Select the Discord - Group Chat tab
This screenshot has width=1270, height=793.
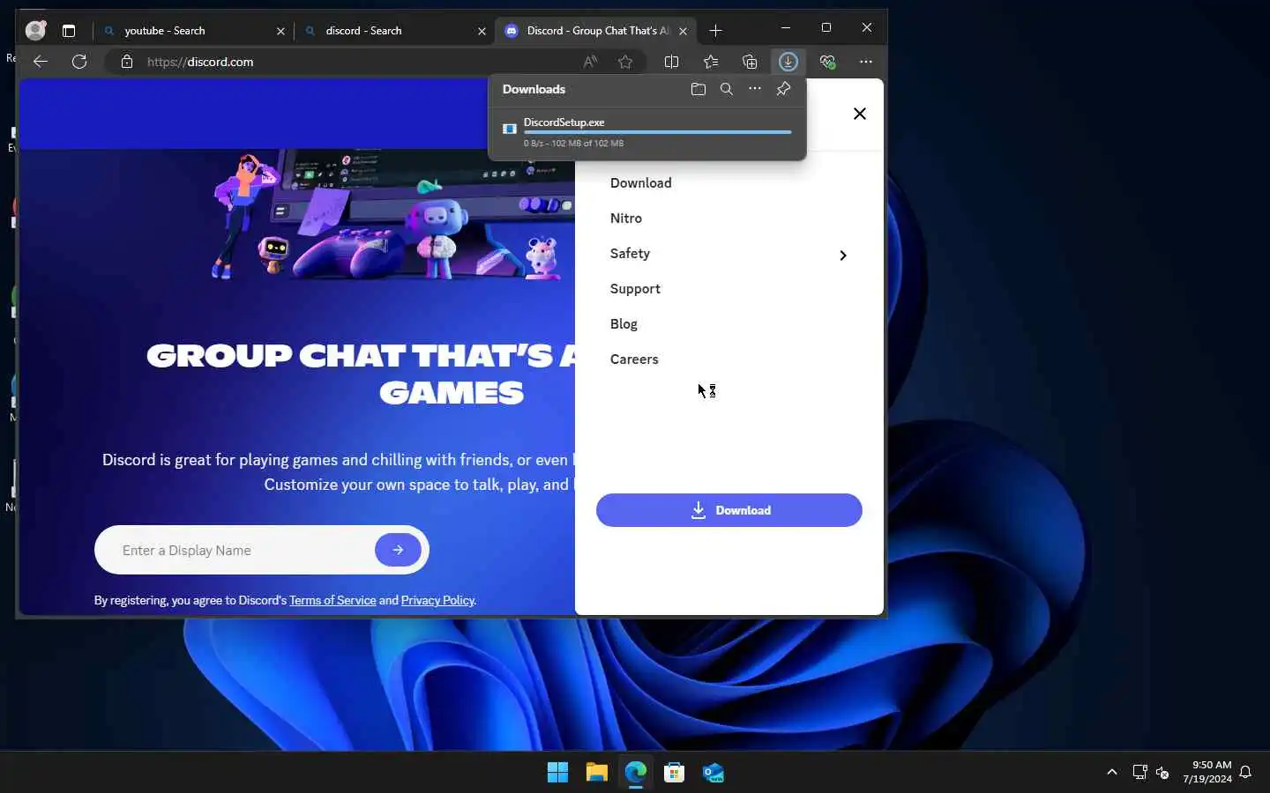pos(596,31)
